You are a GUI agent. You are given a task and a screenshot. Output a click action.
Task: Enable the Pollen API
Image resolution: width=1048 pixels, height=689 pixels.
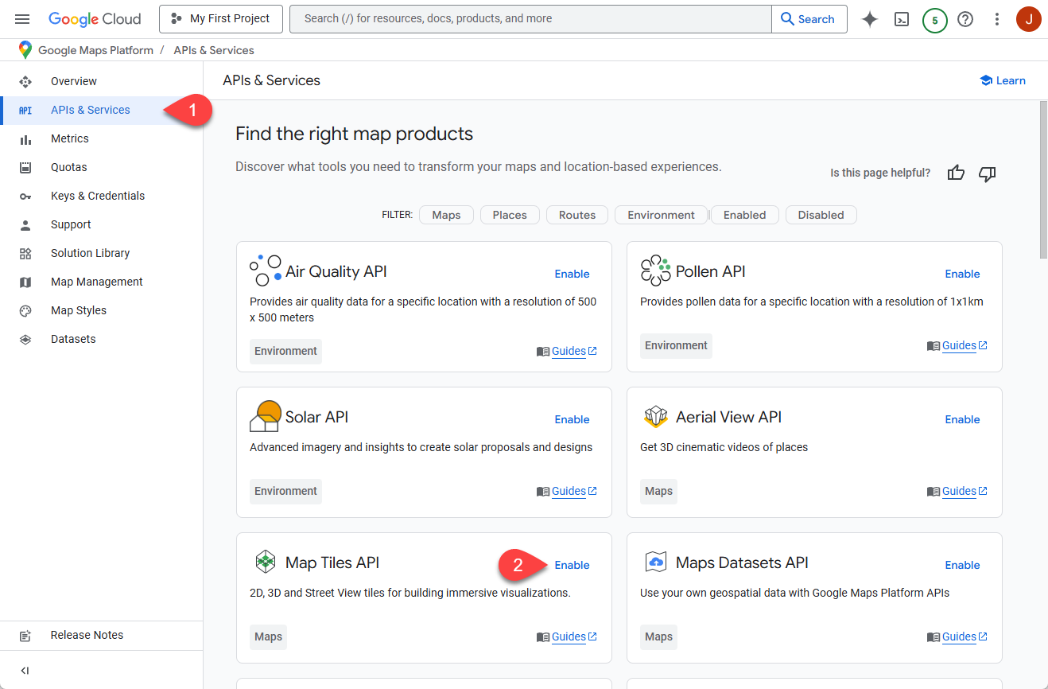tap(962, 274)
